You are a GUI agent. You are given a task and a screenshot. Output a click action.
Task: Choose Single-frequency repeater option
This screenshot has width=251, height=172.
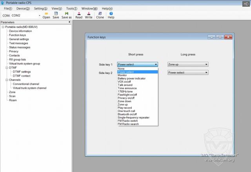[138, 117]
